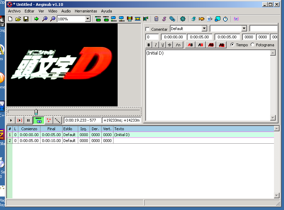Click the red-yellow select-visible-lines icon
Viewport: 284px width, 210px height.
coord(129,19)
